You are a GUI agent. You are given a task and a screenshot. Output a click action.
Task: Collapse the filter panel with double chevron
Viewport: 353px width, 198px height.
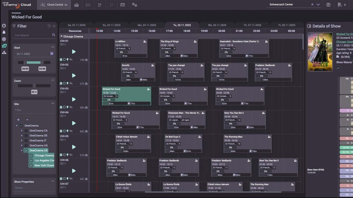click(54, 26)
